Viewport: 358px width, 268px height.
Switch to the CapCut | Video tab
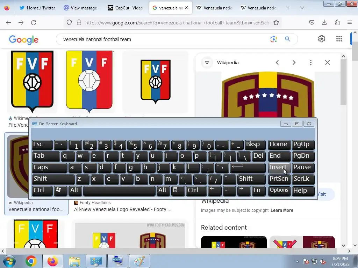[x=126, y=8]
